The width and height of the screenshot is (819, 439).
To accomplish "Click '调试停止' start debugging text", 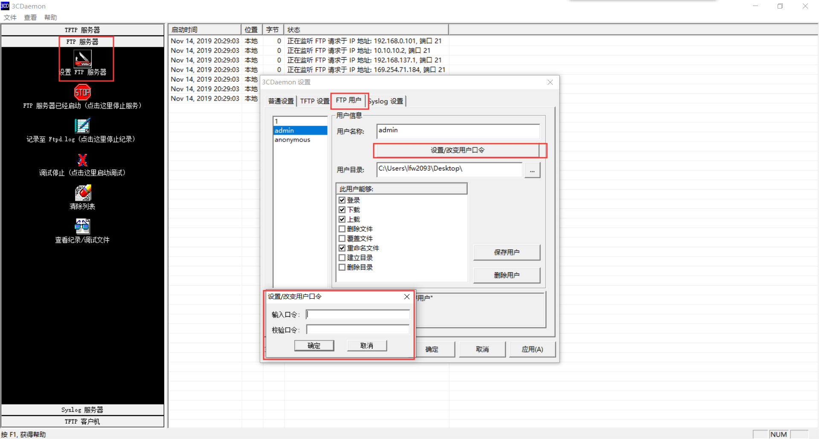I will pos(82,173).
